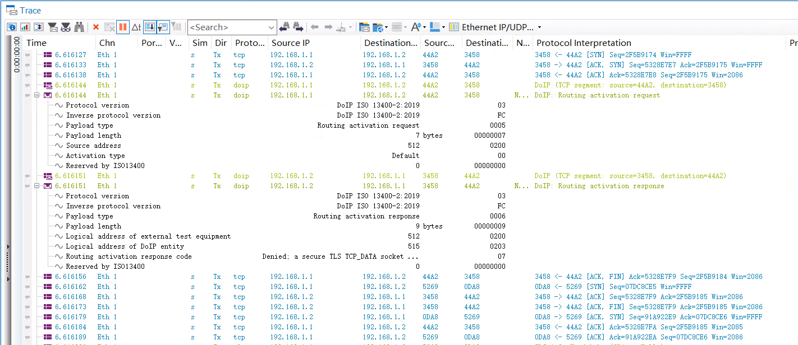Viewport: 798px width, 345px height.
Task: Toggle the orange pause trace button
Action: (x=122, y=27)
